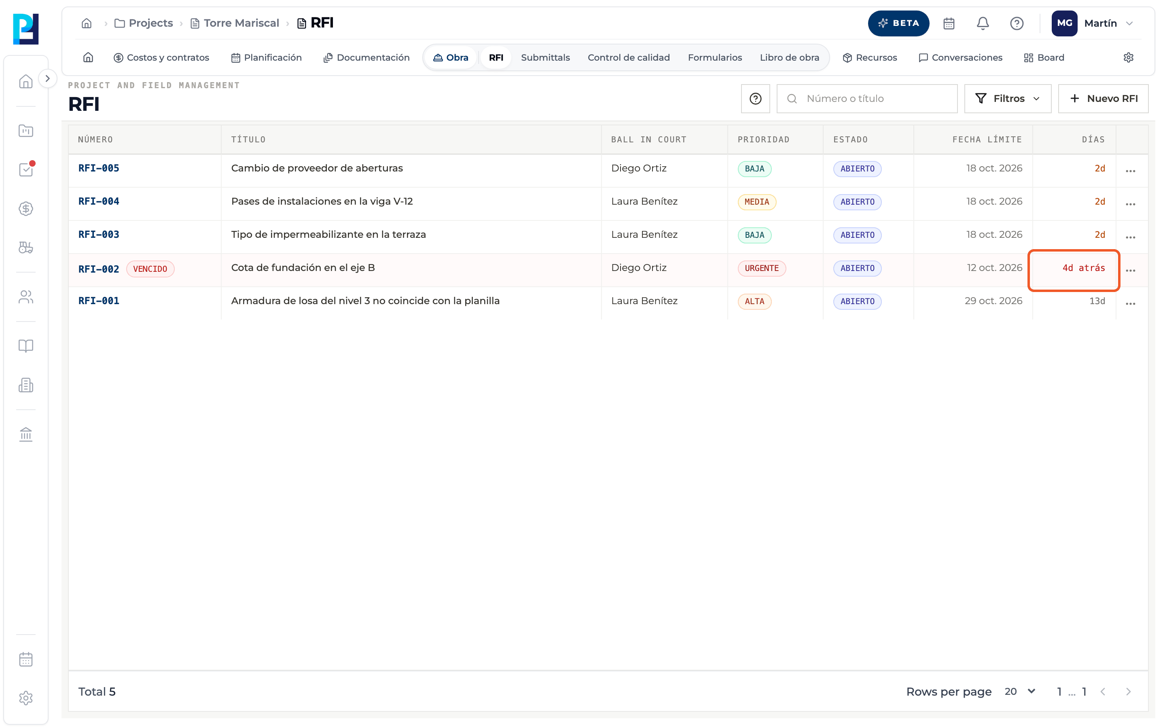
Task: Open the calendar icon in top bar
Action: coord(949,23)
